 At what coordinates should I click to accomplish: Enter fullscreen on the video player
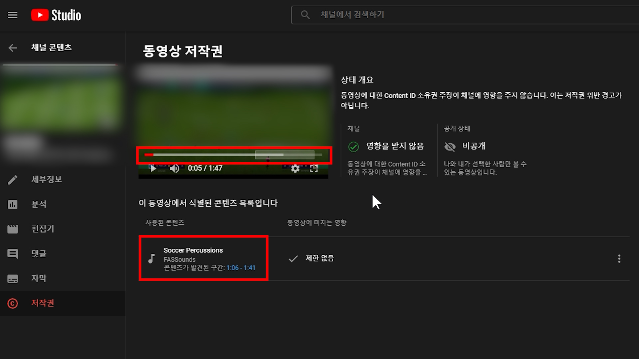tap(314, 169)
